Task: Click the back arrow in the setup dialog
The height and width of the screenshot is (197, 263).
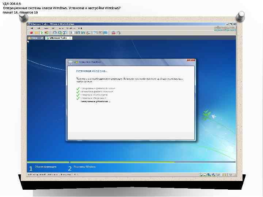Action: click(70, 62)
